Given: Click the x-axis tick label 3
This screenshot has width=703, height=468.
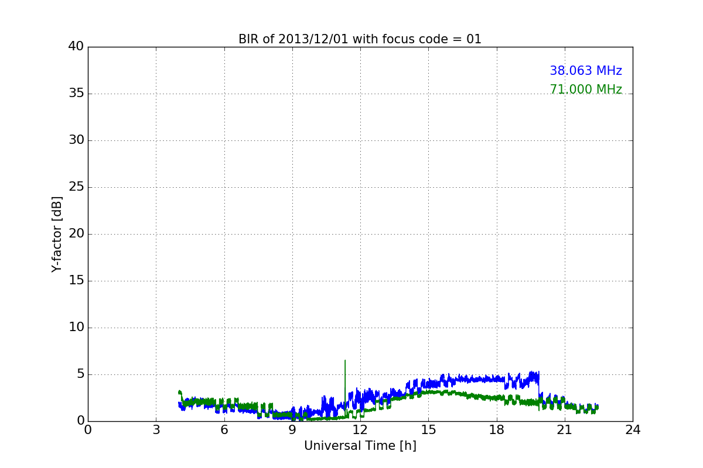Looking at the screenshot, I should [x=156, y=430].
